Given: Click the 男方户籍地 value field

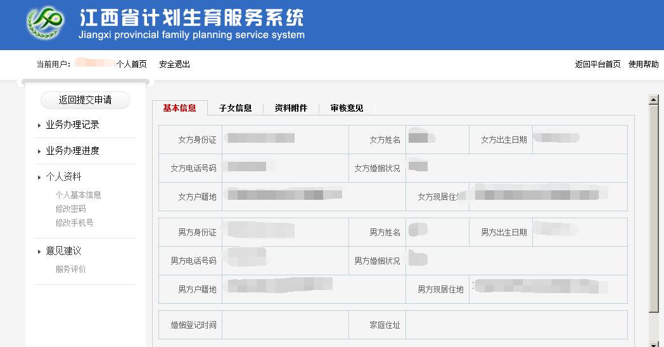Looking at the screenshot, I should coord(314,289).
